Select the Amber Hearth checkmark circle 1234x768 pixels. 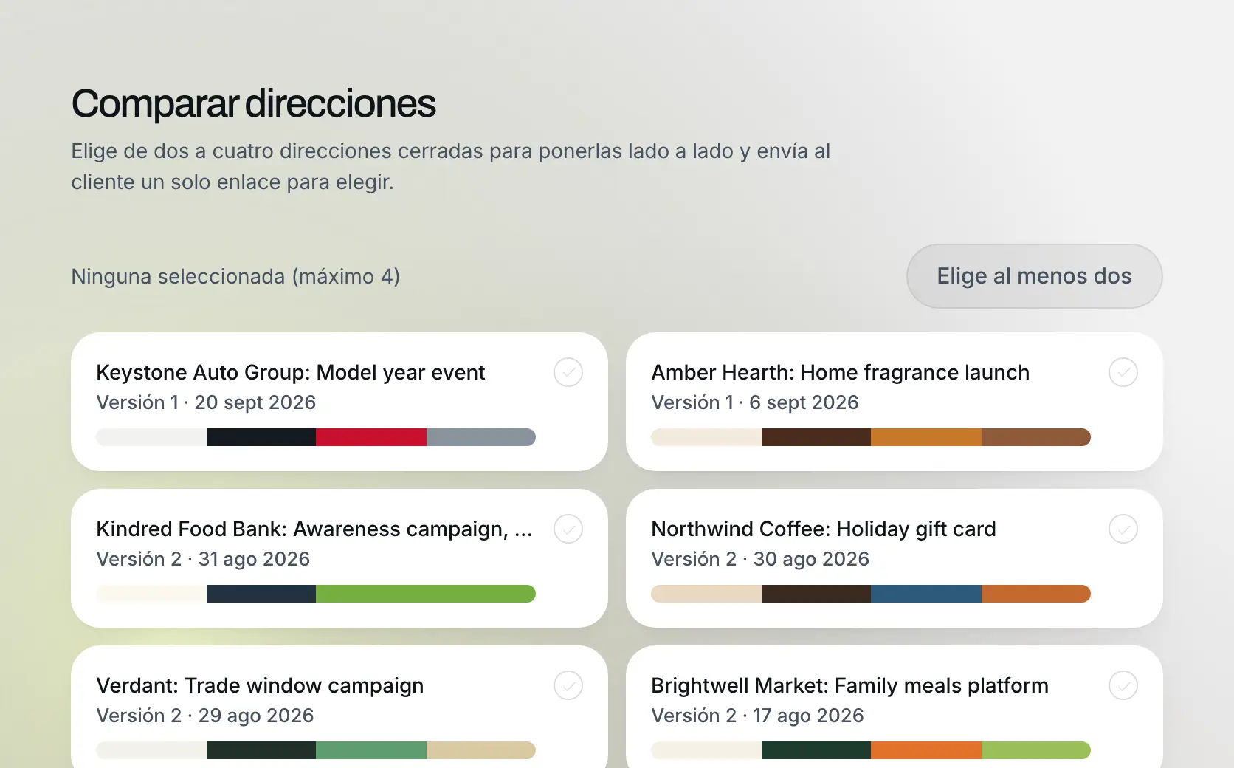[1123, 372]
